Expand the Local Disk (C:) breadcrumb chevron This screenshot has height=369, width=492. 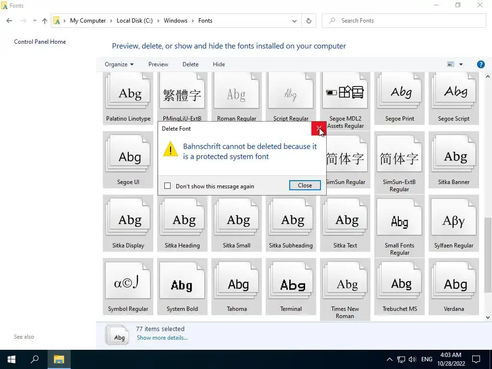click(x=158, y=21)
